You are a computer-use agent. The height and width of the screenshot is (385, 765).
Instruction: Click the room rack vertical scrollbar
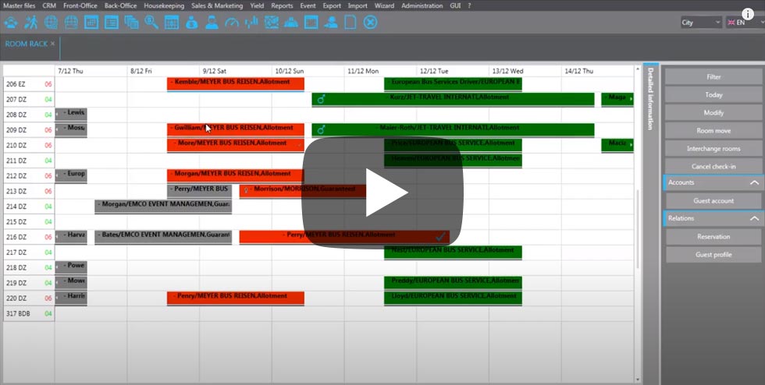[x=638, y=228]
